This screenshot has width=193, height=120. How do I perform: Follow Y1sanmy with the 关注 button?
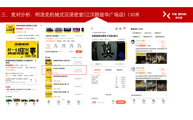(162, 42)
